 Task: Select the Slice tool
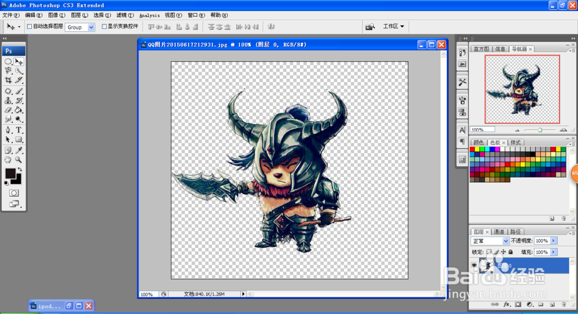[x=19, y=80]
